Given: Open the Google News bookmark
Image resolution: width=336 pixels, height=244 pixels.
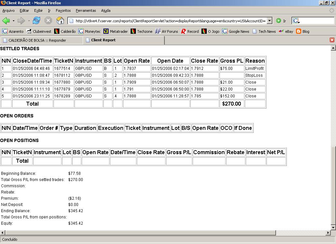Looking at the screenshot, I should point(236,31).
